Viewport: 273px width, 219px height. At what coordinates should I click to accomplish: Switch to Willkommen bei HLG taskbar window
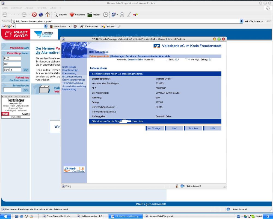click(91, 216)
